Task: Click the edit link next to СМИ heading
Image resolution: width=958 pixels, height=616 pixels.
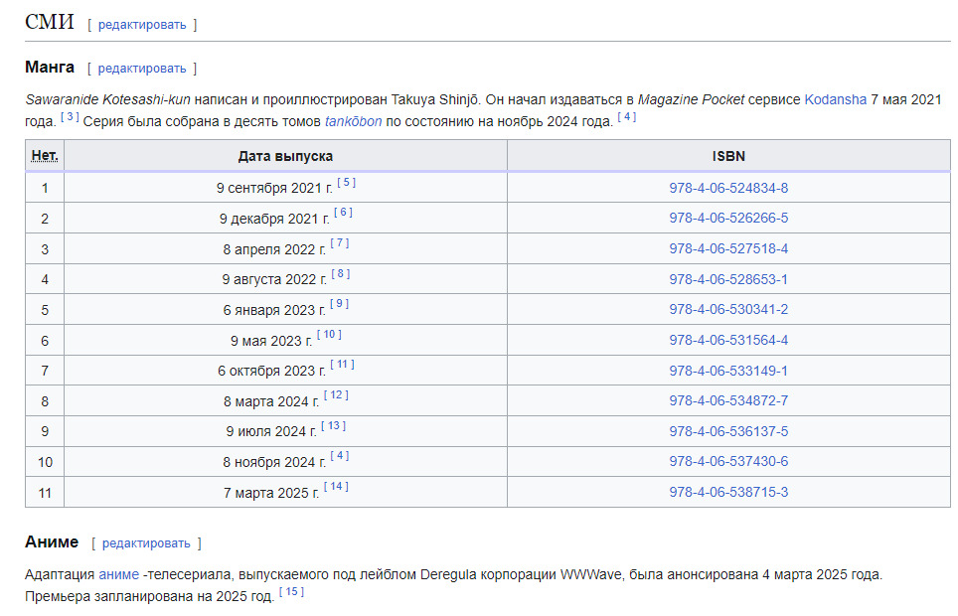Action: (x=141, y=24)
